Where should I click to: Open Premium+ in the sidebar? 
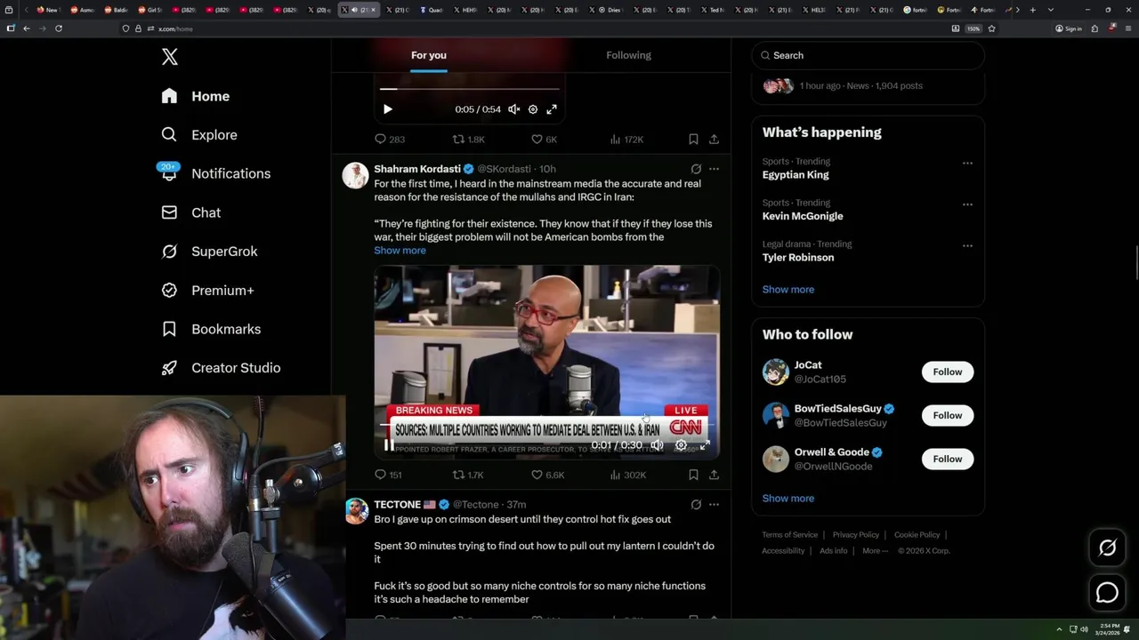pos(207,291)
